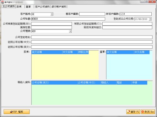
Task: Click the 中文名稱 column header in 董事 list
Action: pos(142,52)
